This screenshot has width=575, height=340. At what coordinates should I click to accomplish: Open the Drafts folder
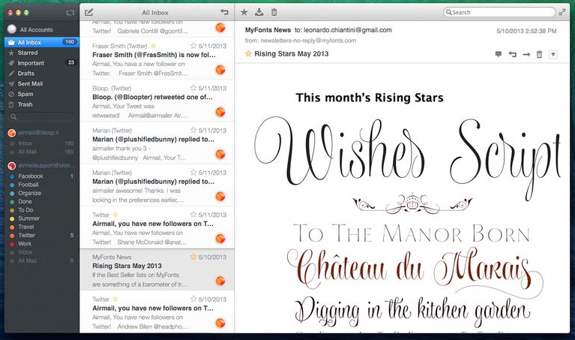tap(25, 74)
